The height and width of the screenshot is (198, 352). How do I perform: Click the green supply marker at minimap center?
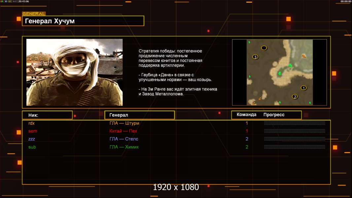coord(279,73)
